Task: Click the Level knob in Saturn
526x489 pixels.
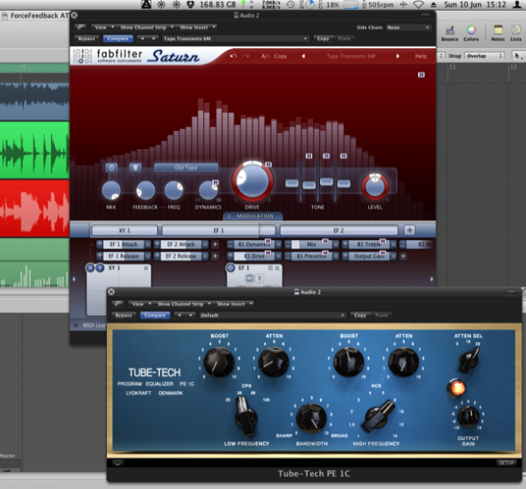Action: tap(374, 187)
